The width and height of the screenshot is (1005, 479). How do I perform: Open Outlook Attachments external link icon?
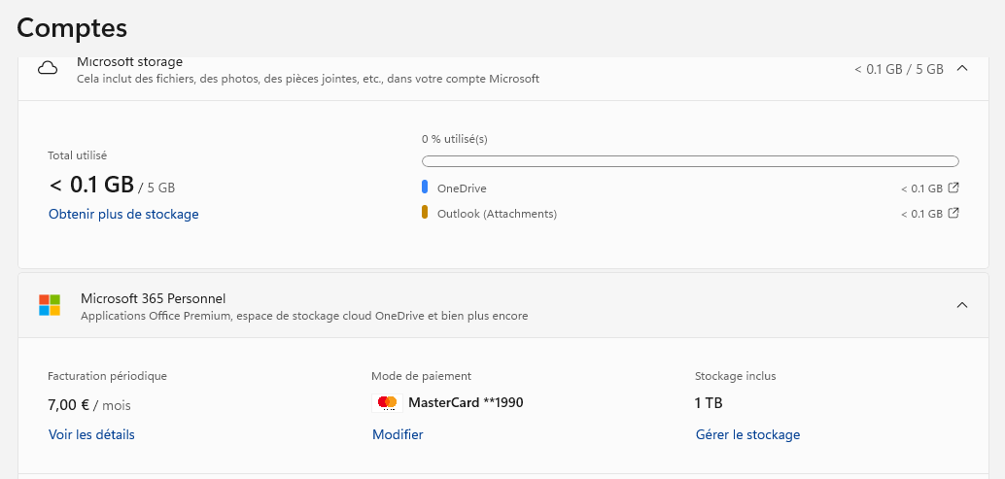pos(953,213)
